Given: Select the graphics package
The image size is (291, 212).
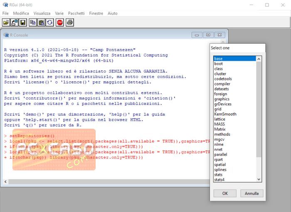Looking at the screenshot, I should pyautogui.click(x=234, y=99).
